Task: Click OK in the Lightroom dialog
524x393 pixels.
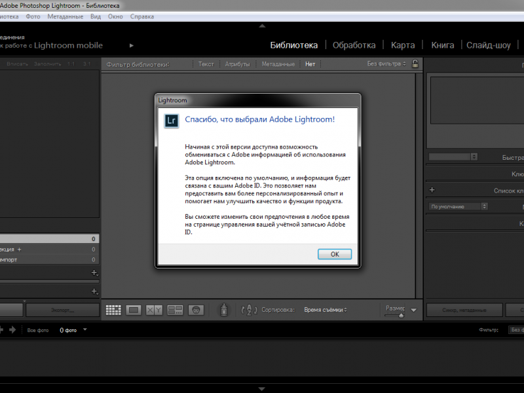Action: [335, 254]
